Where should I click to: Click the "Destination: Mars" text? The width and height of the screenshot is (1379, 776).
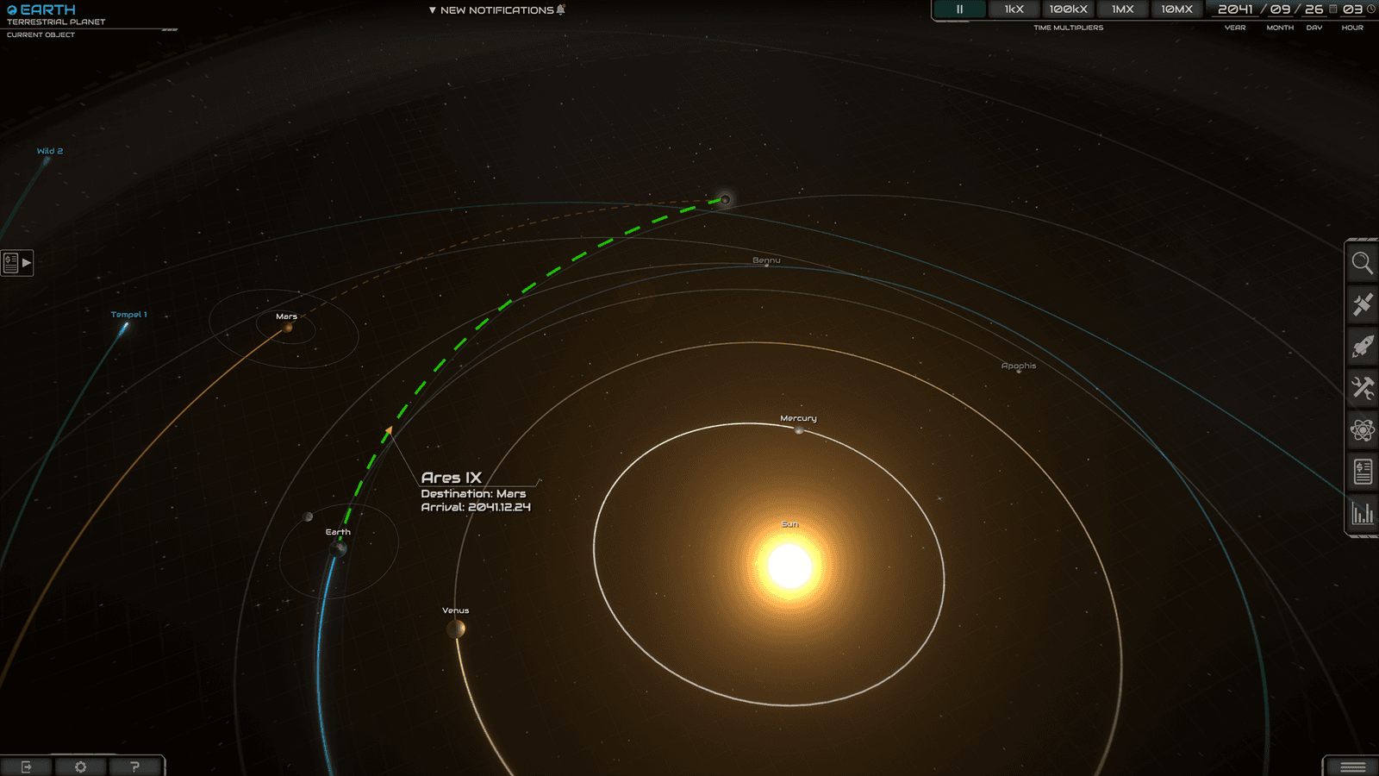coord(473,494)
